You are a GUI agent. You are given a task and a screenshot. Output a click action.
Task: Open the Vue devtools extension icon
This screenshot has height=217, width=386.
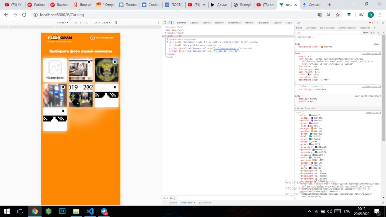[349, 14]
